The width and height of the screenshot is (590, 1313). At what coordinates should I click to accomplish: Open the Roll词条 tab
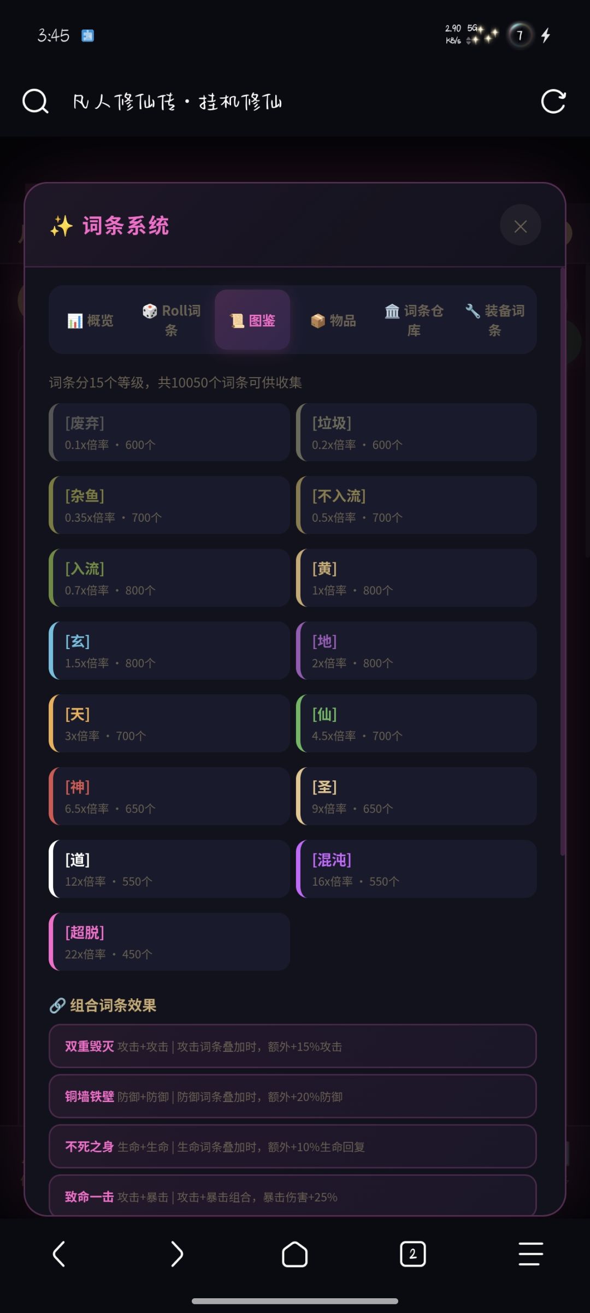pos(172,320)
